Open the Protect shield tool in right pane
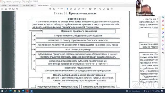The width and height of the screenshot is (165, 93). 163,45
